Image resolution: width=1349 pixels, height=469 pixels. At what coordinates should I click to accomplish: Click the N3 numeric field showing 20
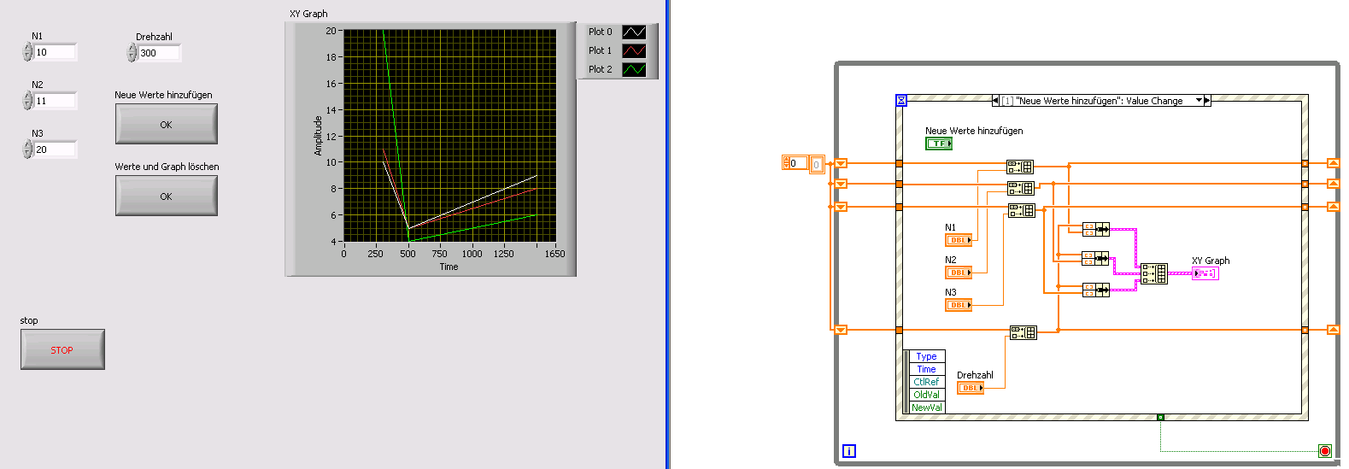56,149
